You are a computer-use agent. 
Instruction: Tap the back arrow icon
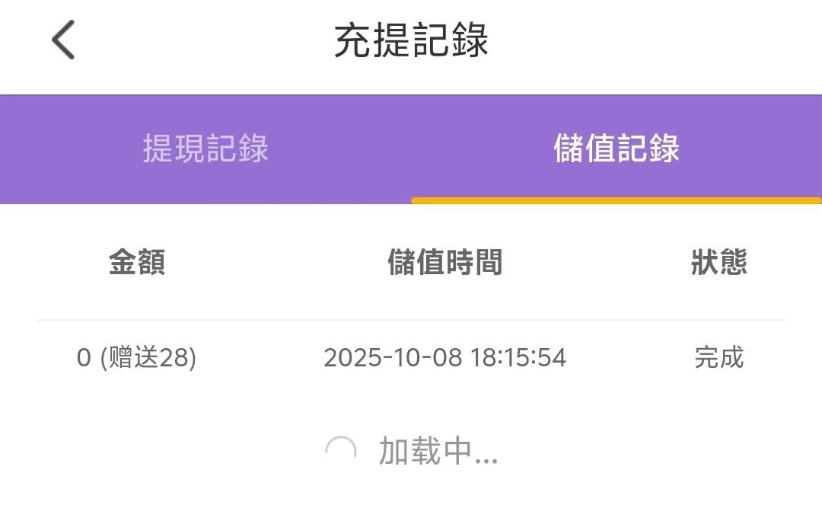[63, 40]
